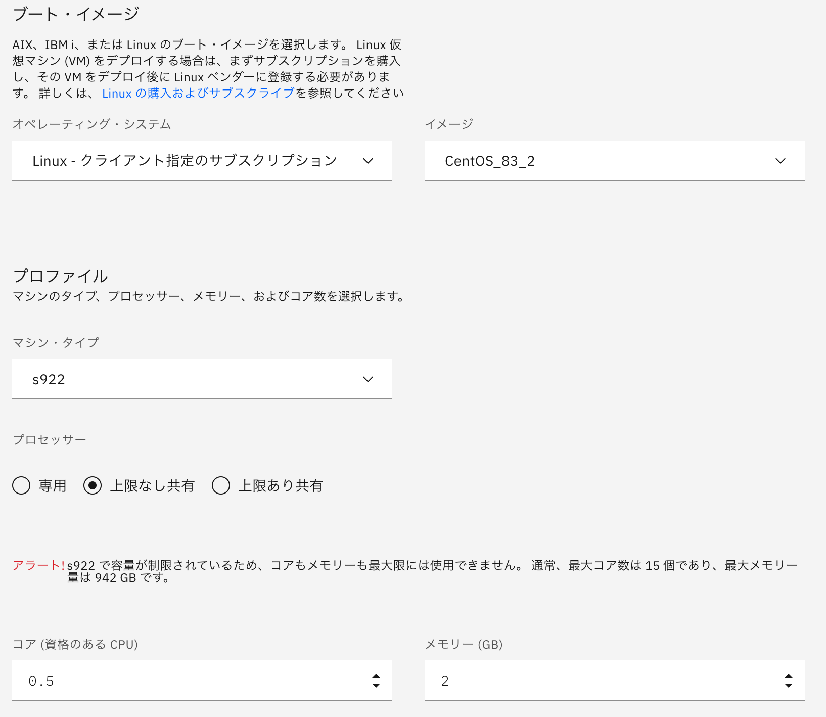
Task: Click the Linux client subscription selected value
Action: point(184,161)
